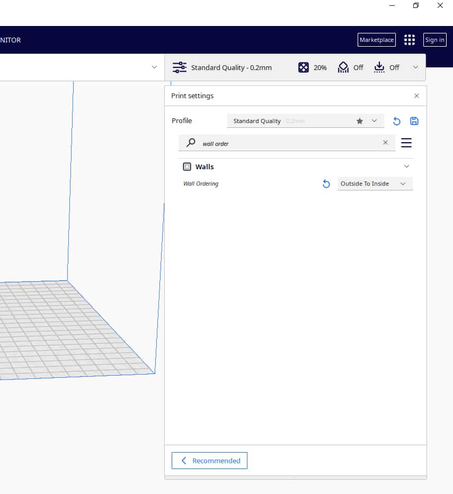Open the Ultimaker apps grid icon
Image resolution: width=453 pixels, height=494 pixels.
(409, 40)
